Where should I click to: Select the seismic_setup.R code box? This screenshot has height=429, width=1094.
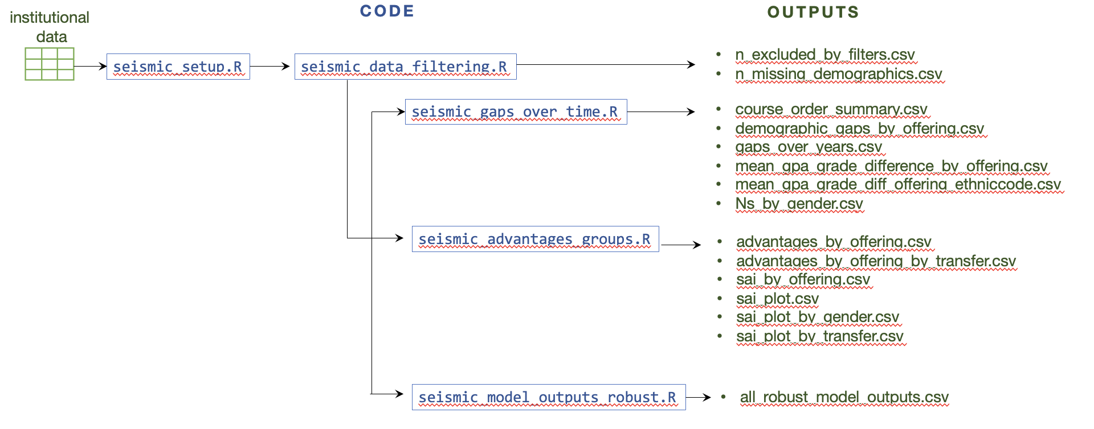[178, 67]
